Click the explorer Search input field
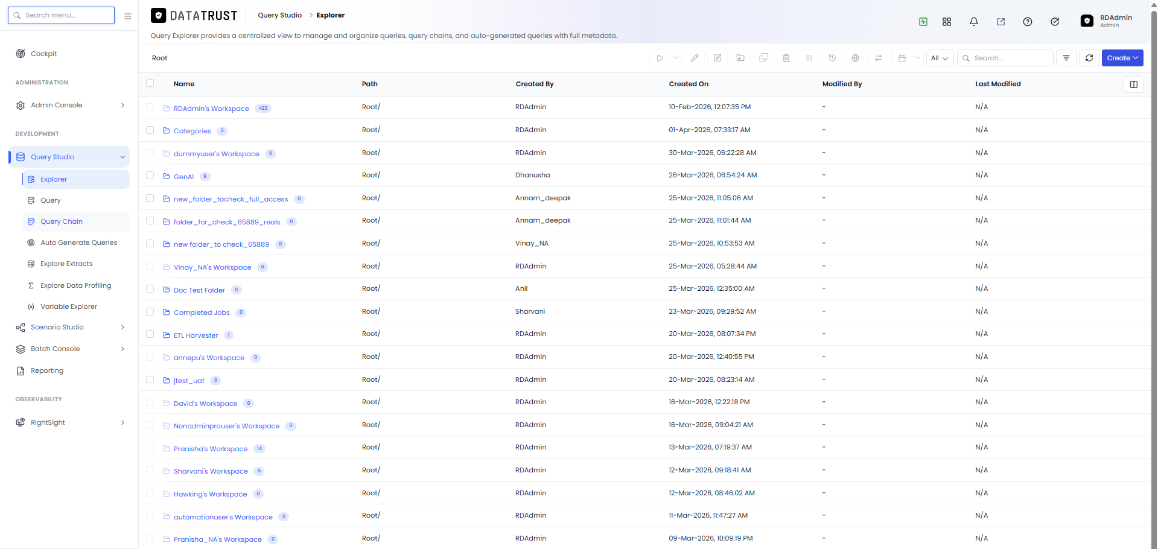1158x549 pixels. point(1005,58)
